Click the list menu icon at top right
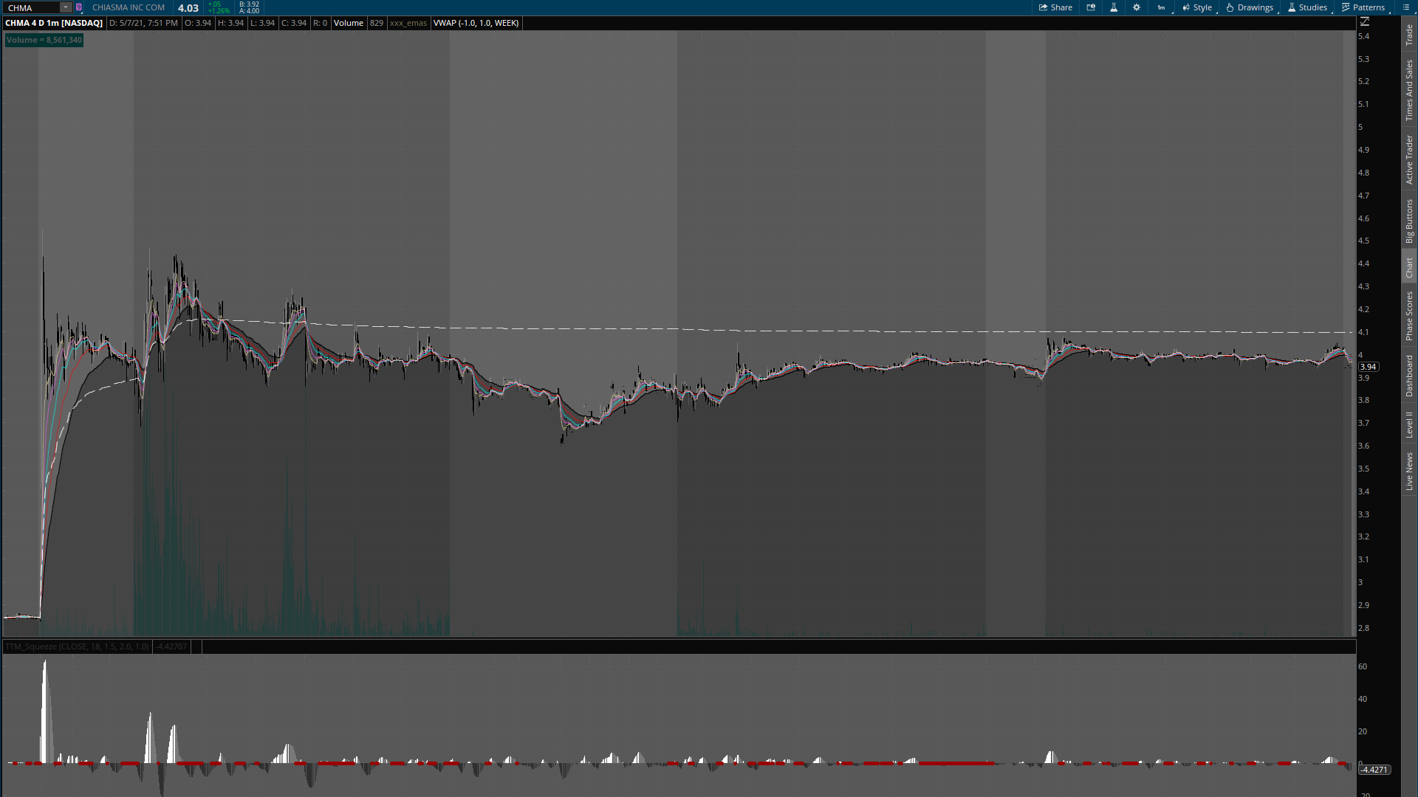The image size is (1418, 797). (1405, 7)
